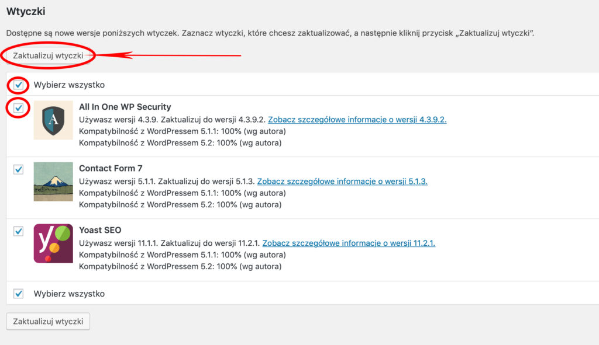
Task: Click Yoast SEO WordPress 5.2 compatibility line
Action: pyautogui.click(x=180, y=266)
